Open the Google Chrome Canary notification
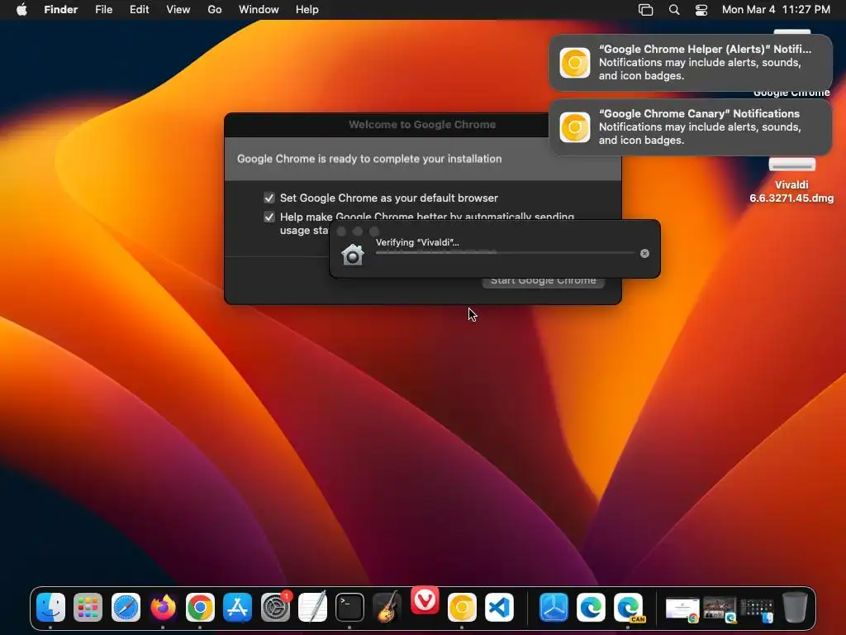 tap(691, 127)
